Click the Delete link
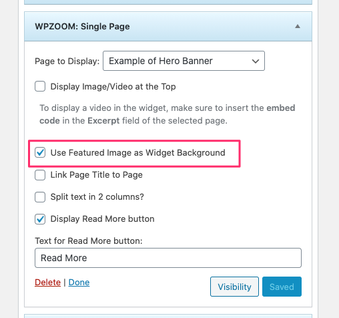The height and width of the screenshot is (318, 339). pos(47,283)
